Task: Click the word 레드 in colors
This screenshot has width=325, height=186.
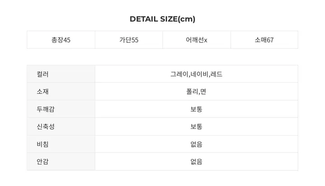Action: click(216, 74)
